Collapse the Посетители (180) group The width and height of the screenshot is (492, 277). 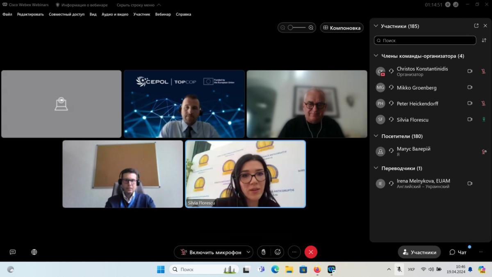click(376, 136)
